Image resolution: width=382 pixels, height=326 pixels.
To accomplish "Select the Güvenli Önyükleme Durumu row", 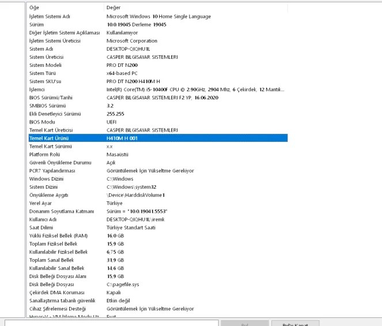I will [x=60, y=163].
